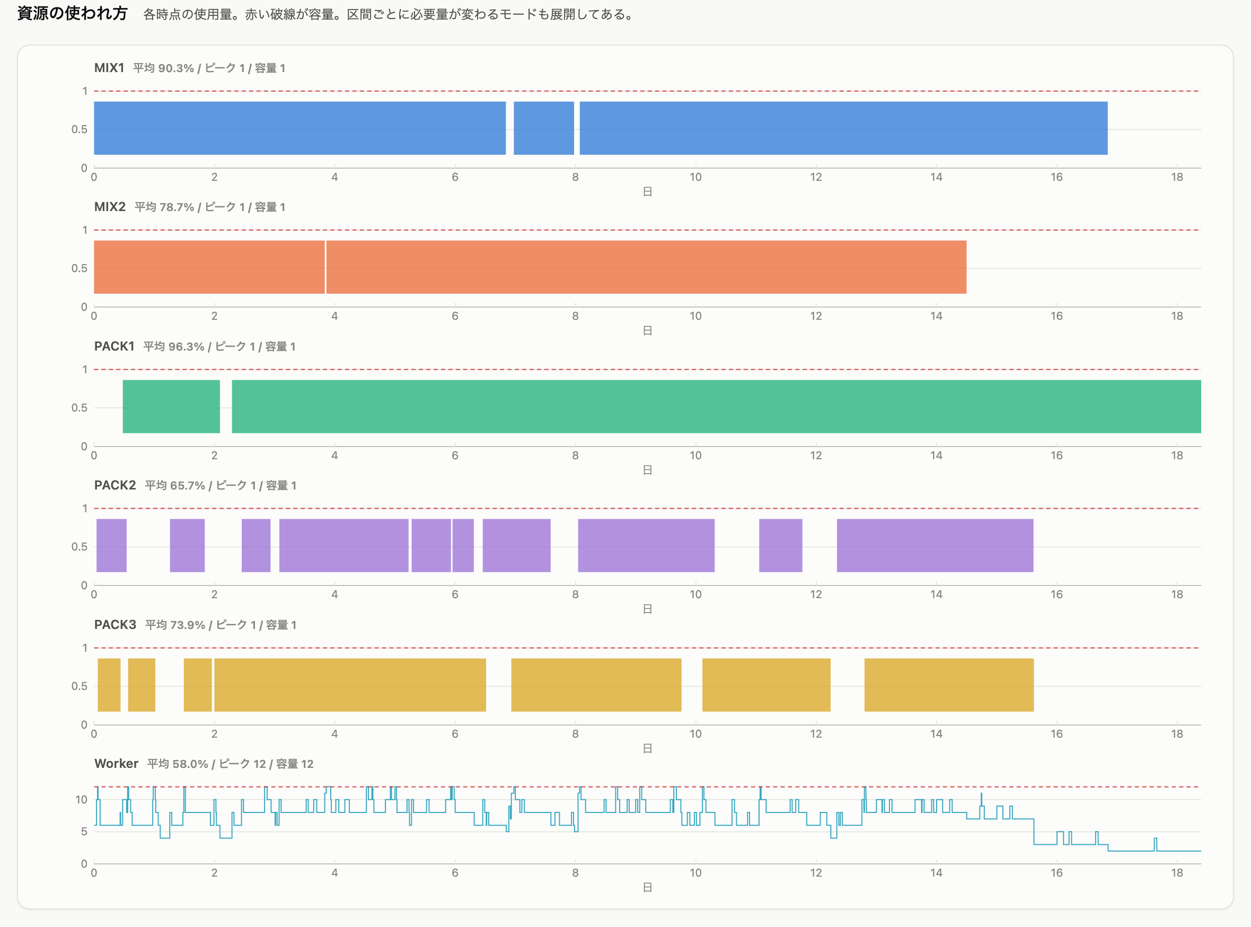
Task: Click the PACK3 chart title
Action: click(115, 625)
